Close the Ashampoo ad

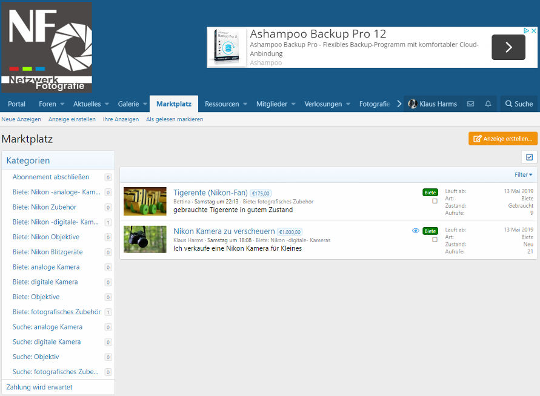coord(533,31)
